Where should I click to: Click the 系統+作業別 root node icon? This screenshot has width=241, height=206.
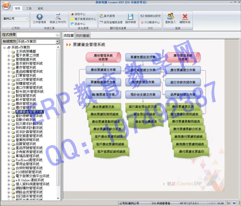(9, 48)
